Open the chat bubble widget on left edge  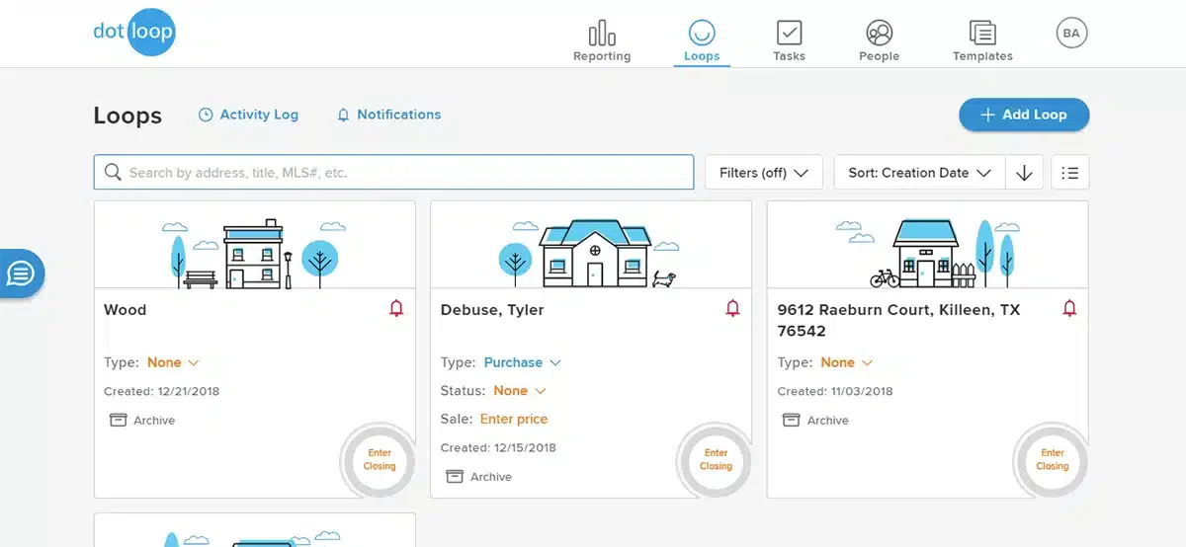pyautogui.click(x=21, y=273)
